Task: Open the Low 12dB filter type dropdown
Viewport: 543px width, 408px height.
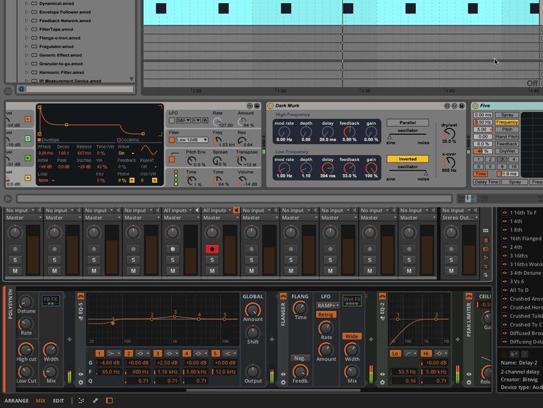Action: 192,139
